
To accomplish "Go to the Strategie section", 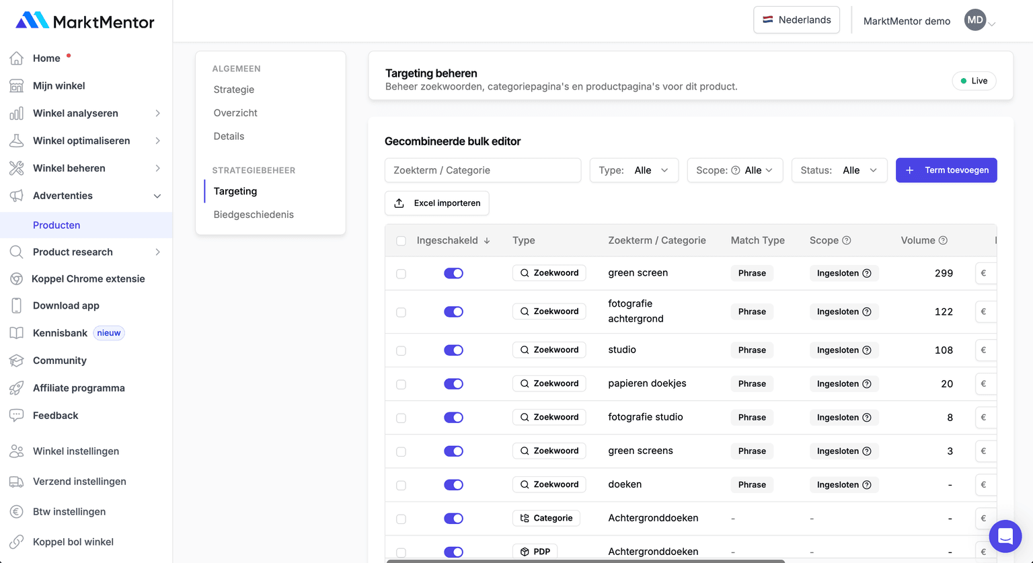I will pos(234,89).
